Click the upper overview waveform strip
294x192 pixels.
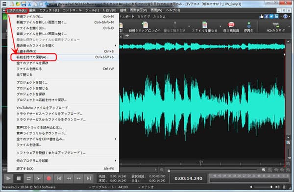pos(202,47)
